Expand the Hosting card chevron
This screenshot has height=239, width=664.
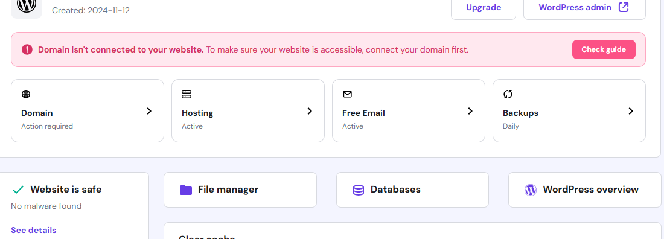[x=310, y=111]
